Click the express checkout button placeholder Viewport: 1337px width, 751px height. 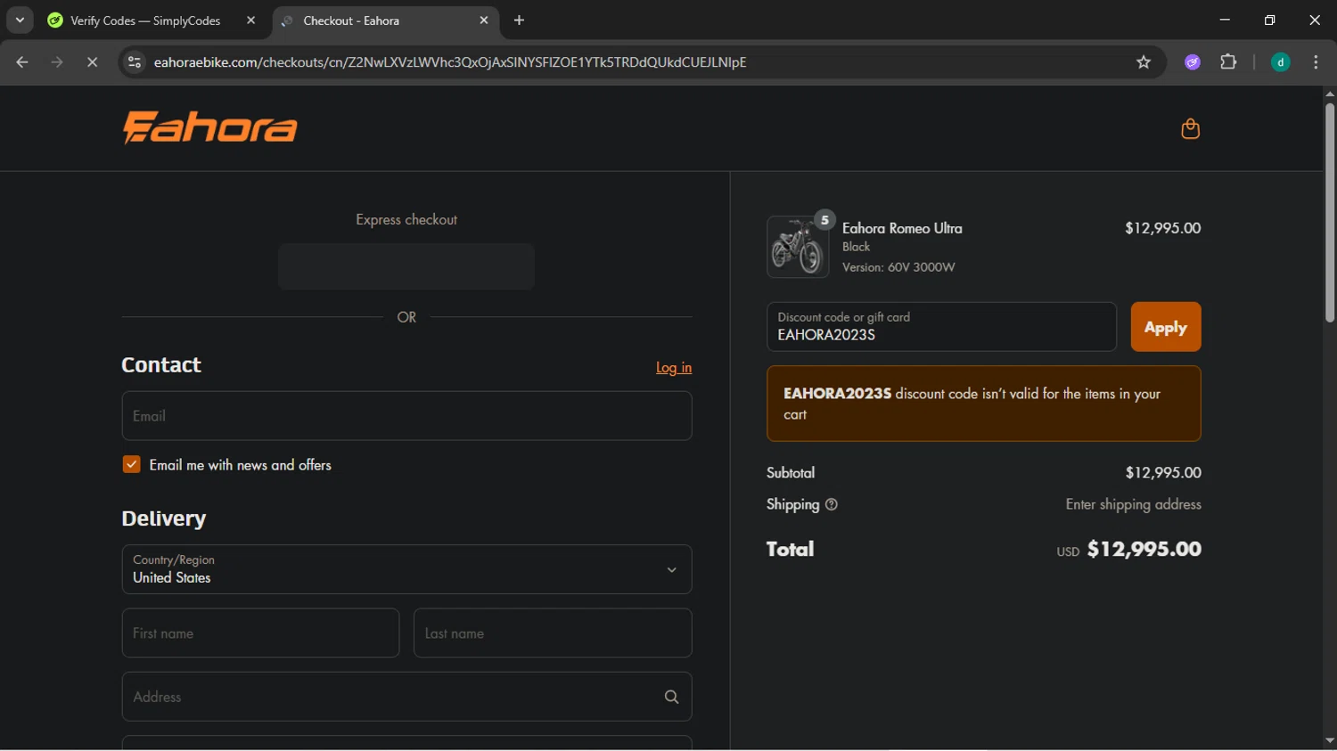tap(406, 266)
